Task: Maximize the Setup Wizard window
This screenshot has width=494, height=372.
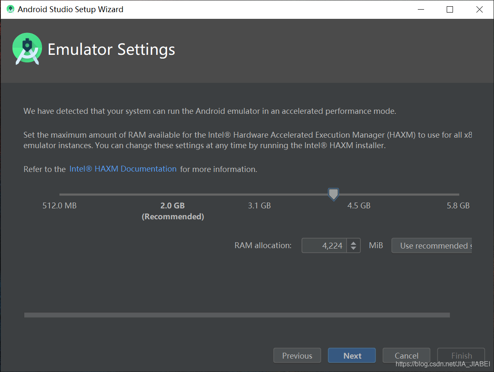Action: [x=450, y=10]
